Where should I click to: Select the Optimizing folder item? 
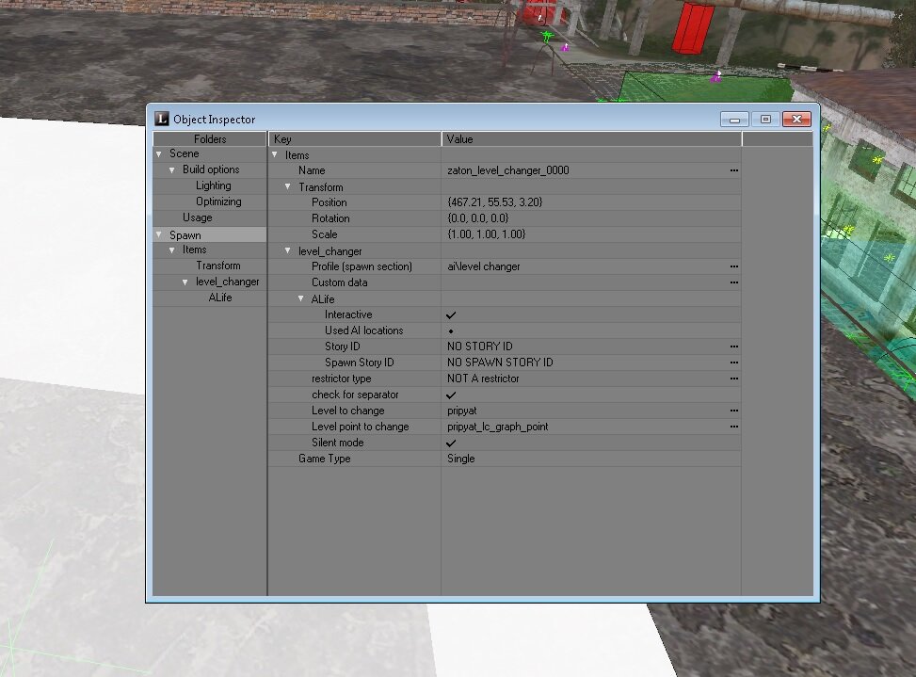pyautogui.click(x=218, y=201)
